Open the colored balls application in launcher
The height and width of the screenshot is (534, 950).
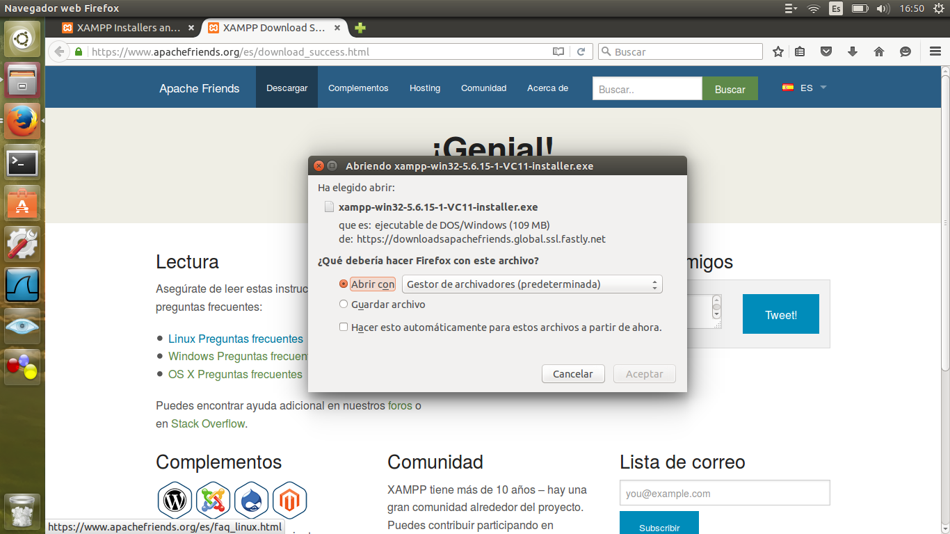click(23, 367)
